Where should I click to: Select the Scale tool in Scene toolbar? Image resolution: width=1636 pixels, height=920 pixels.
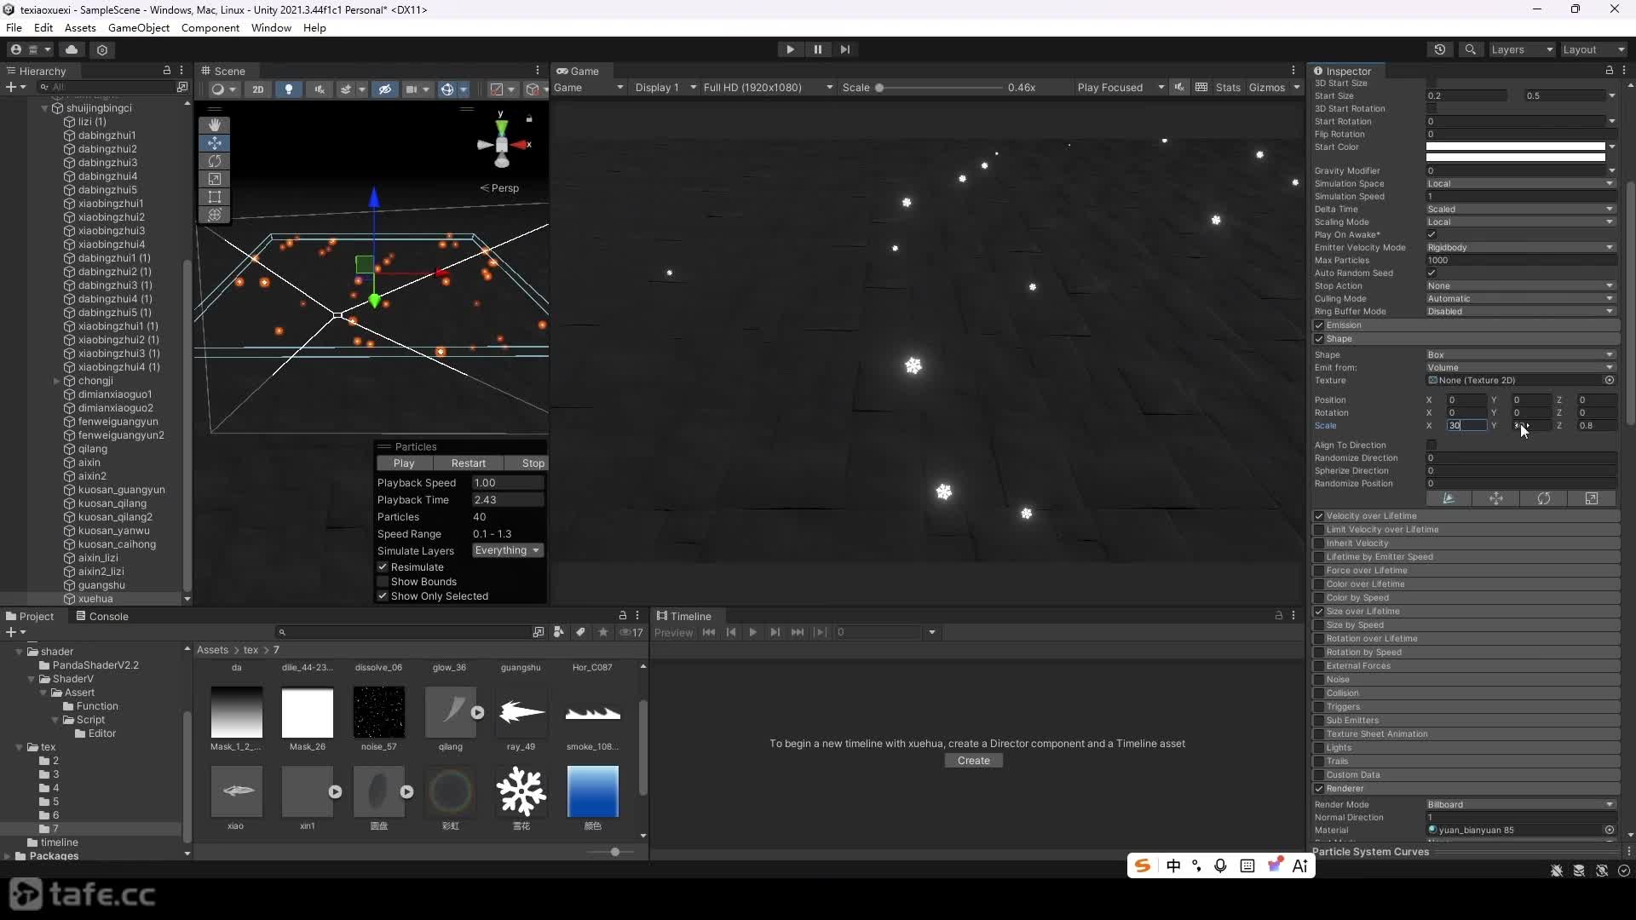coord(215,179)
